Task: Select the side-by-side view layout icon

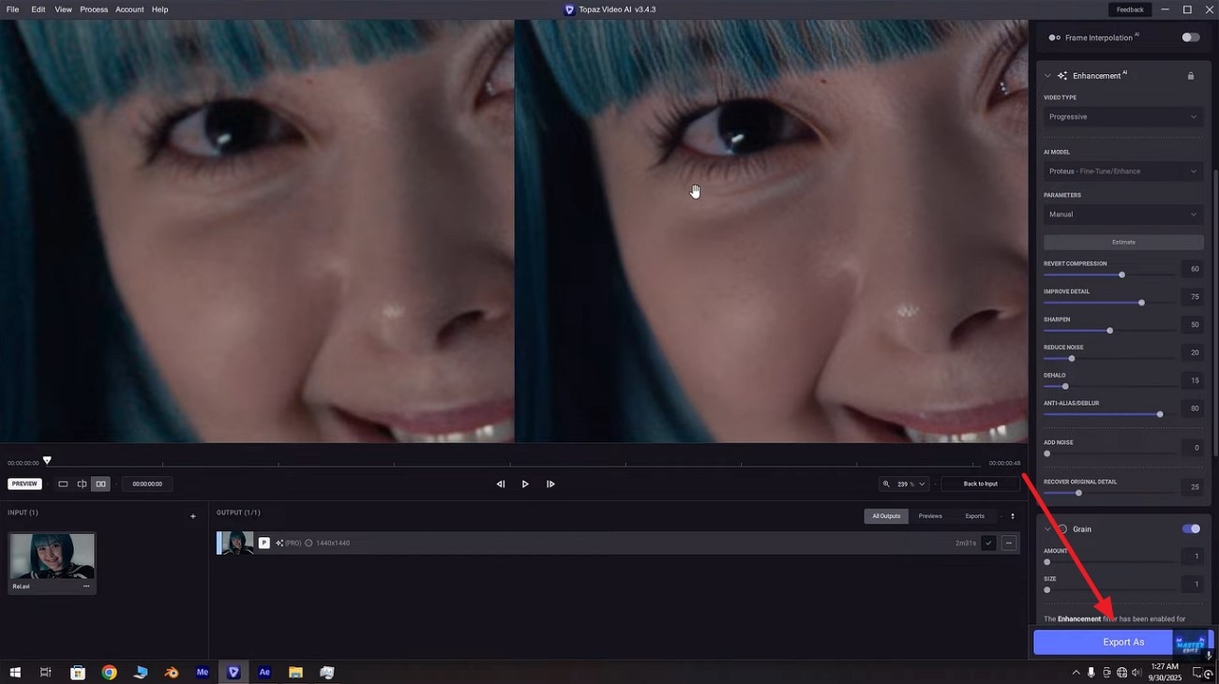Action: pyautogui.click(x=101, y=484)
